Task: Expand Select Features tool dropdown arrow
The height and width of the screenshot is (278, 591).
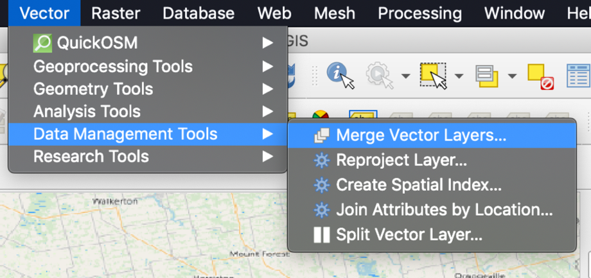Action: click(459, 76)
